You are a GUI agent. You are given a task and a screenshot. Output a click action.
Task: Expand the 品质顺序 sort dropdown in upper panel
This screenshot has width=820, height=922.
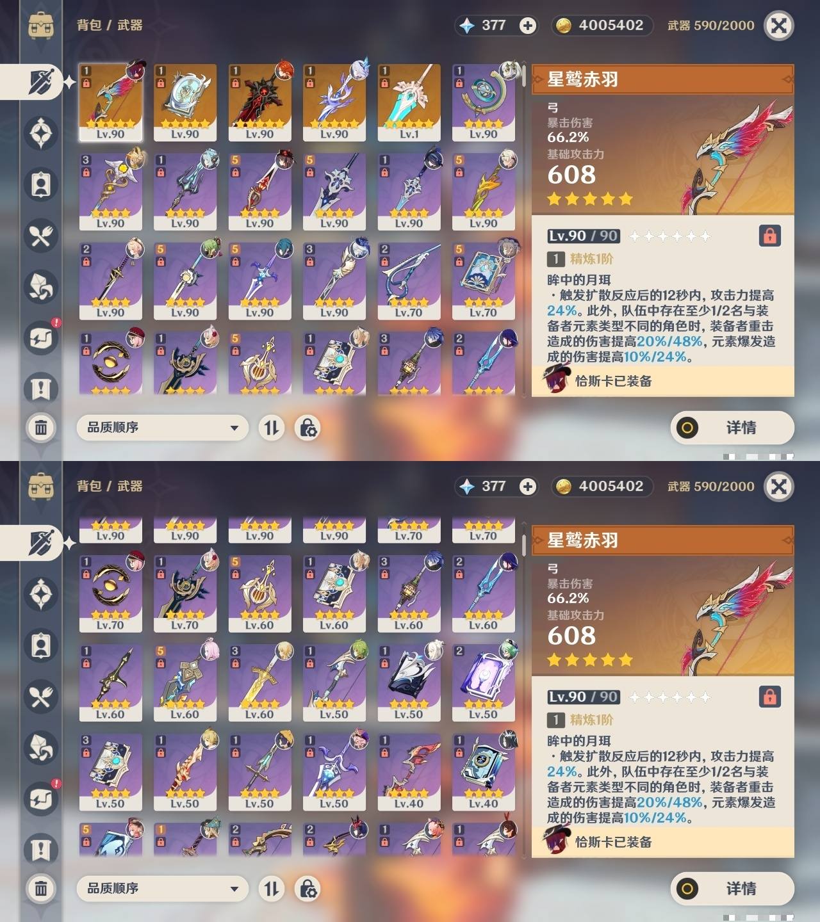click(162, 427)
